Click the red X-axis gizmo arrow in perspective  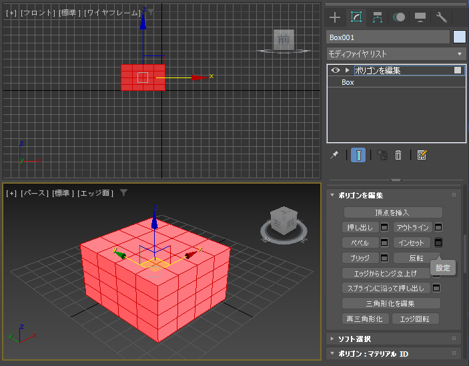point(191,254)
